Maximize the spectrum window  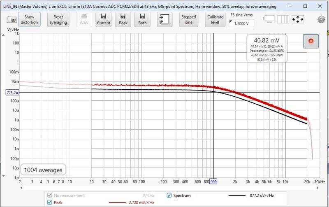point(305,6)
